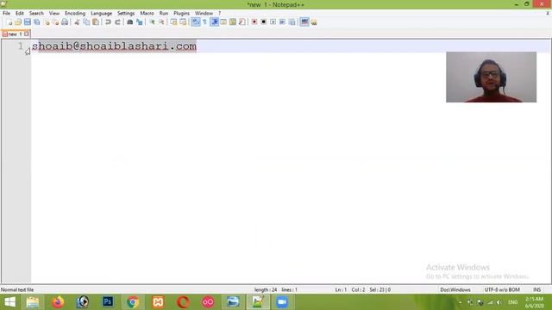Open Chrome from the taskbar
552x310 pixels.
tap(133, 302)
